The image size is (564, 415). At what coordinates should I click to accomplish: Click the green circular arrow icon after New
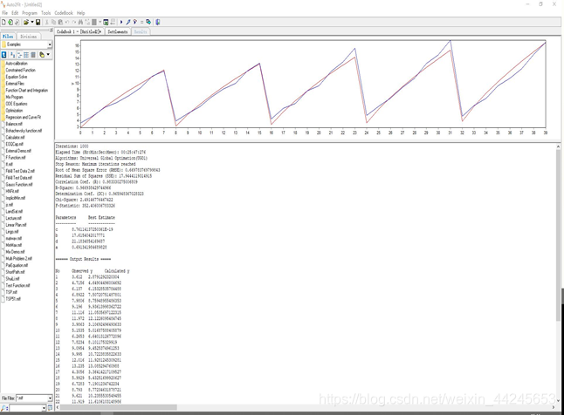(x=10, y=22)
